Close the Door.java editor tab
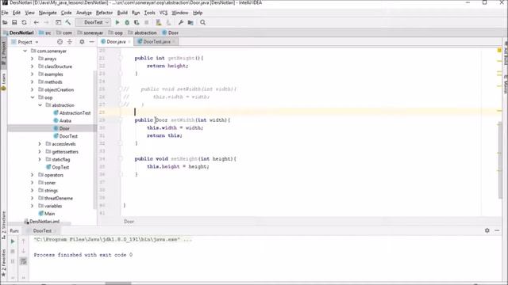Viewport: 508px width, 285px height. click(x=129, y=42)
